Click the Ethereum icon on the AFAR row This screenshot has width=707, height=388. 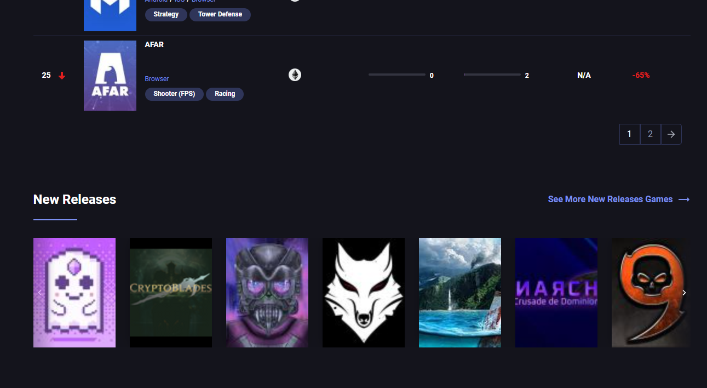295,75
